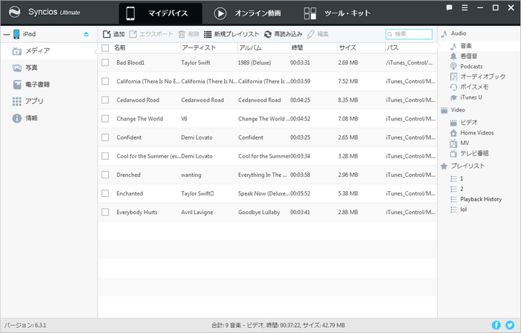Check the California row checkbox
Viewport: 521px width, 333px height.
pyautogui.click(x=105, y=81)
